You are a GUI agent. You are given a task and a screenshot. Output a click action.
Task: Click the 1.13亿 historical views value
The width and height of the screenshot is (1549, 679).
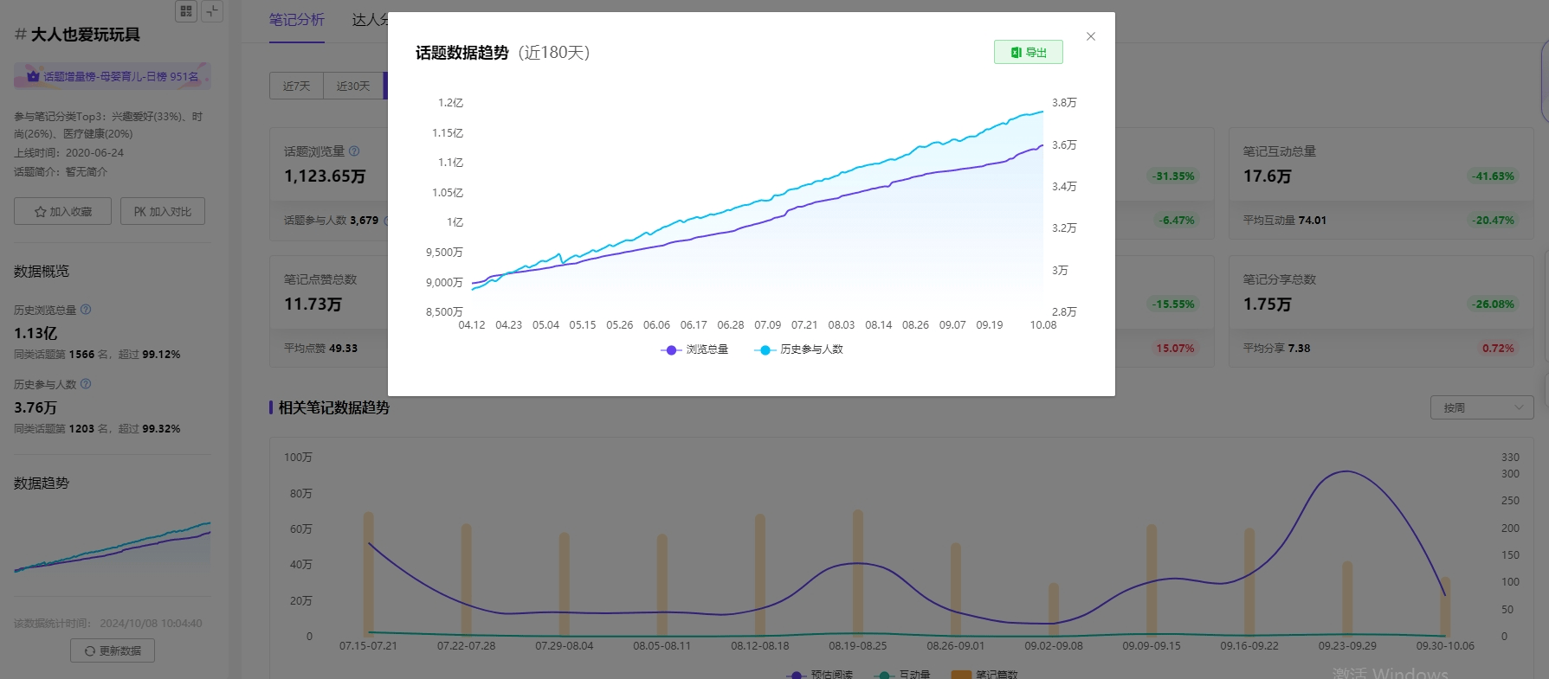pyautogui.click(x=35, y=334)
